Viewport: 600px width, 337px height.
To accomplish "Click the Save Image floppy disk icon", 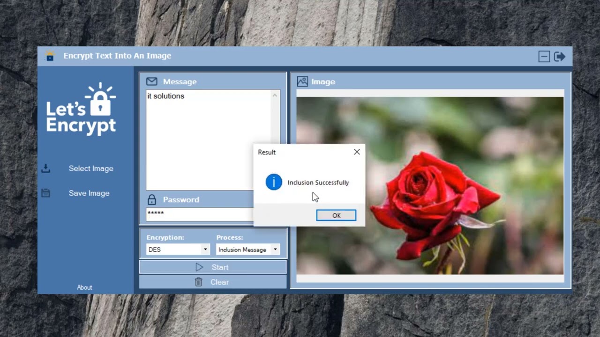I will point(45,193).
